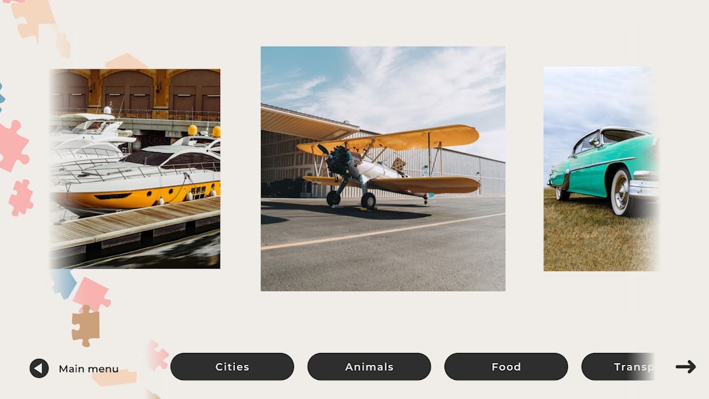The width and height of the screenshot is (709, 399).
Task: Click the large pink puzzle piece at left edge
Action: 14,146
